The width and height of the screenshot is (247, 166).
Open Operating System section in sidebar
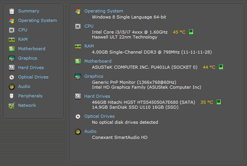coord(37,21)
